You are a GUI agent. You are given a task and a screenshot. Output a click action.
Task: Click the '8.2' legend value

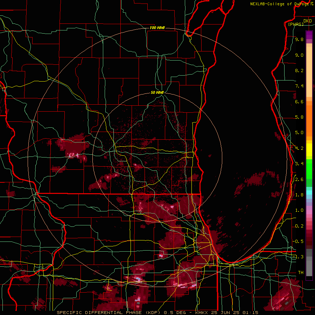[x=299, y=70]
